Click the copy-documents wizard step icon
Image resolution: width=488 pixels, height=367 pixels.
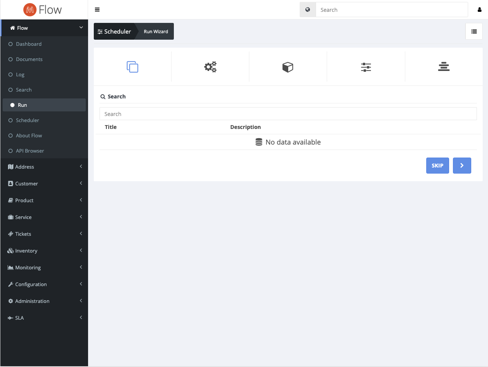tap(132, 67)
